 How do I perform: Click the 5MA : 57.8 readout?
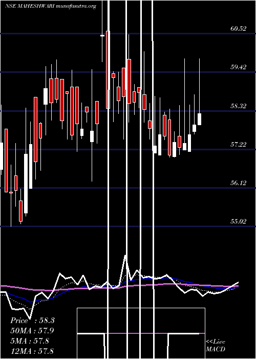(x=30, y=341)
